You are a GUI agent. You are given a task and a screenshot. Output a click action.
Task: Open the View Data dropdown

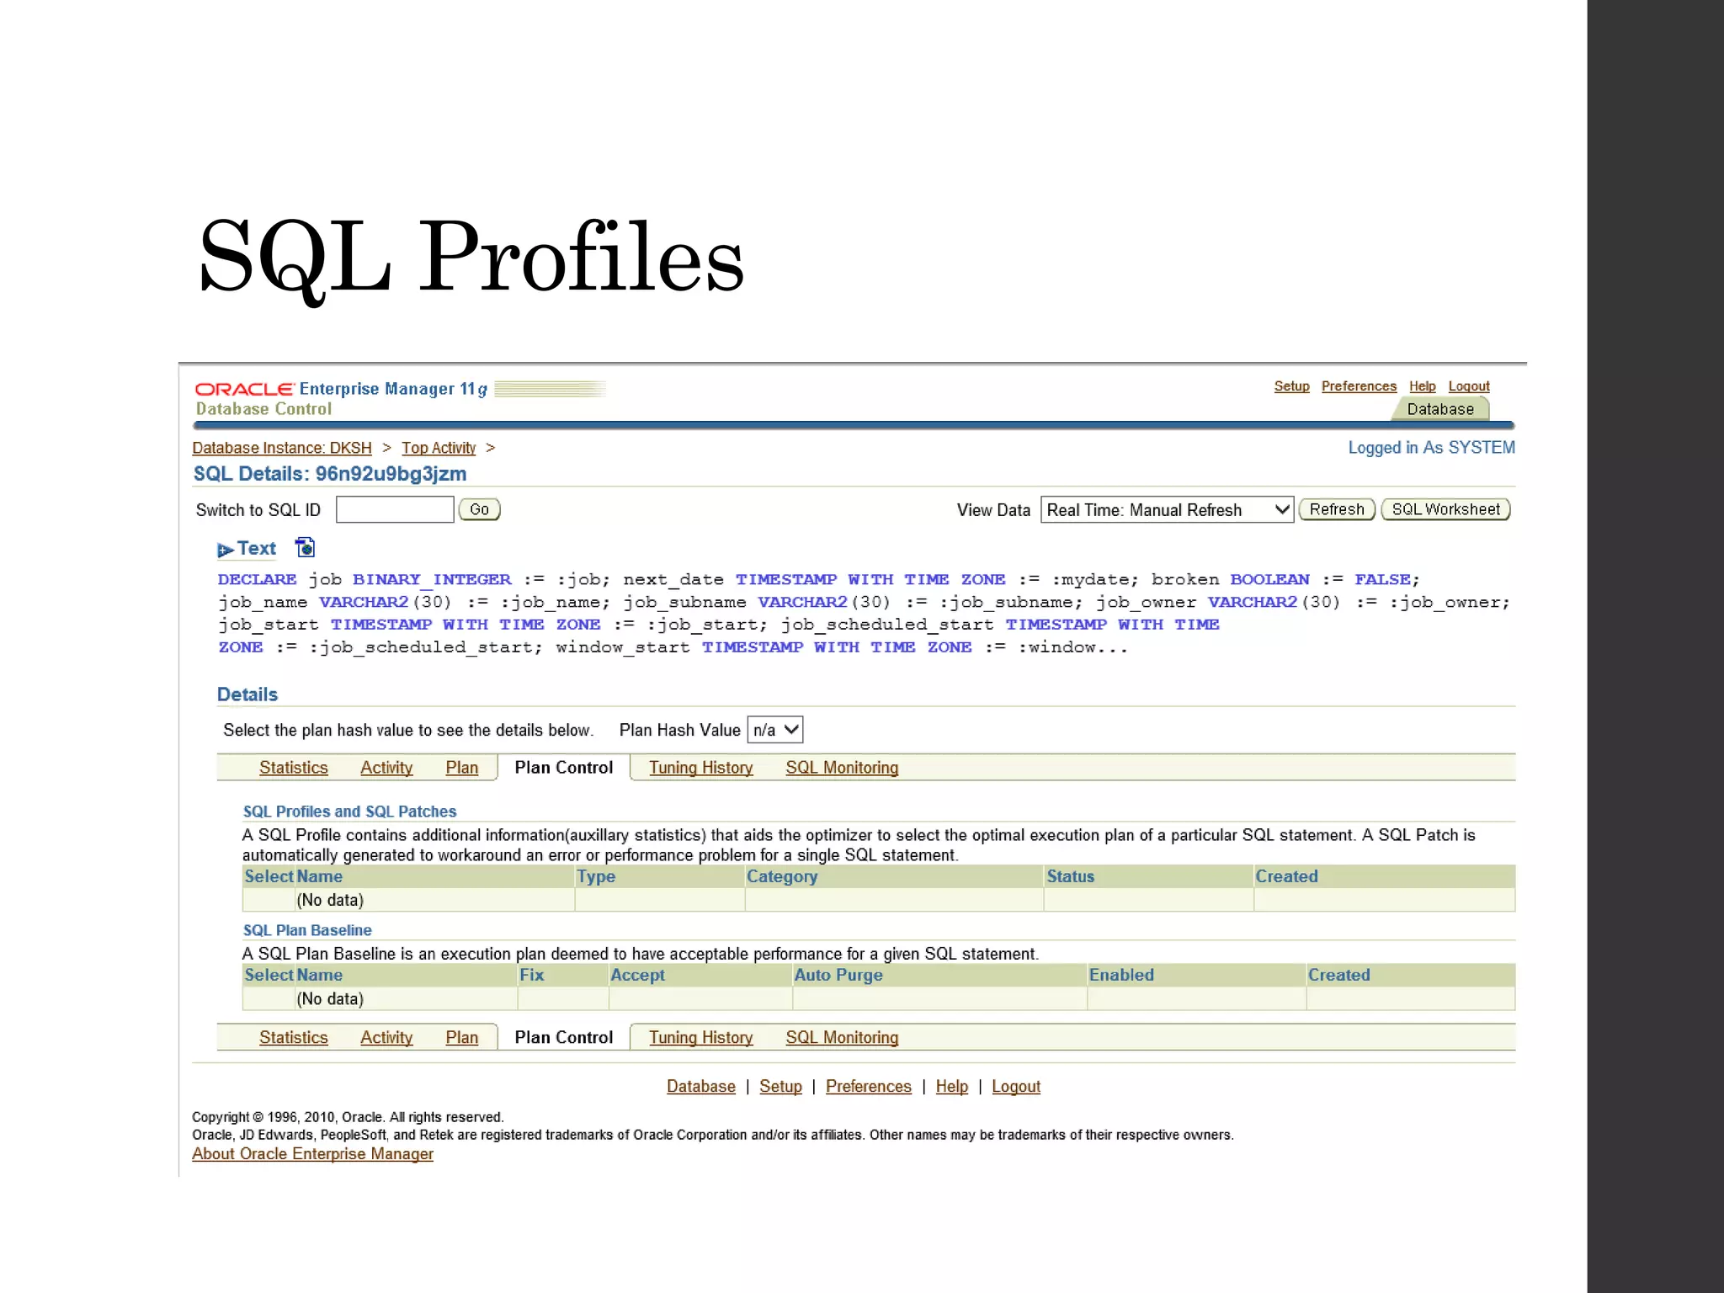tap(1167, 510)
